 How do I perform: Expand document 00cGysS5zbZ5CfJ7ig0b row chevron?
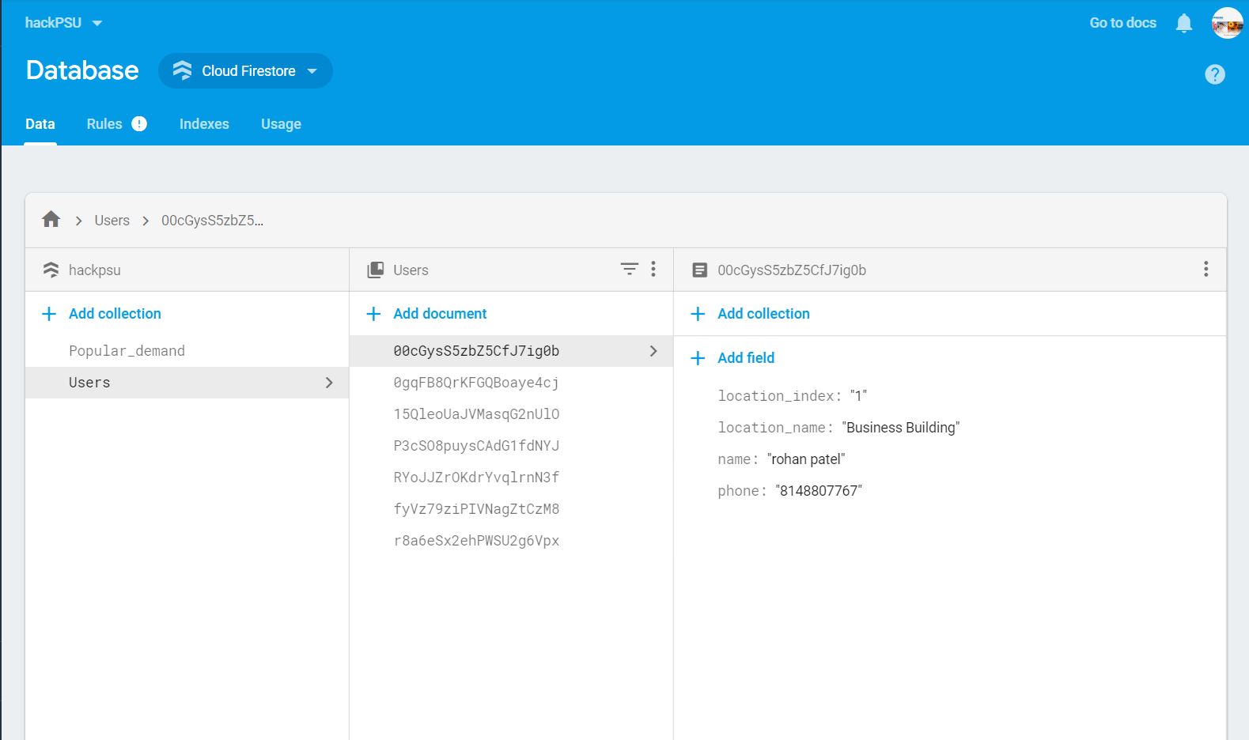[653, 351]
